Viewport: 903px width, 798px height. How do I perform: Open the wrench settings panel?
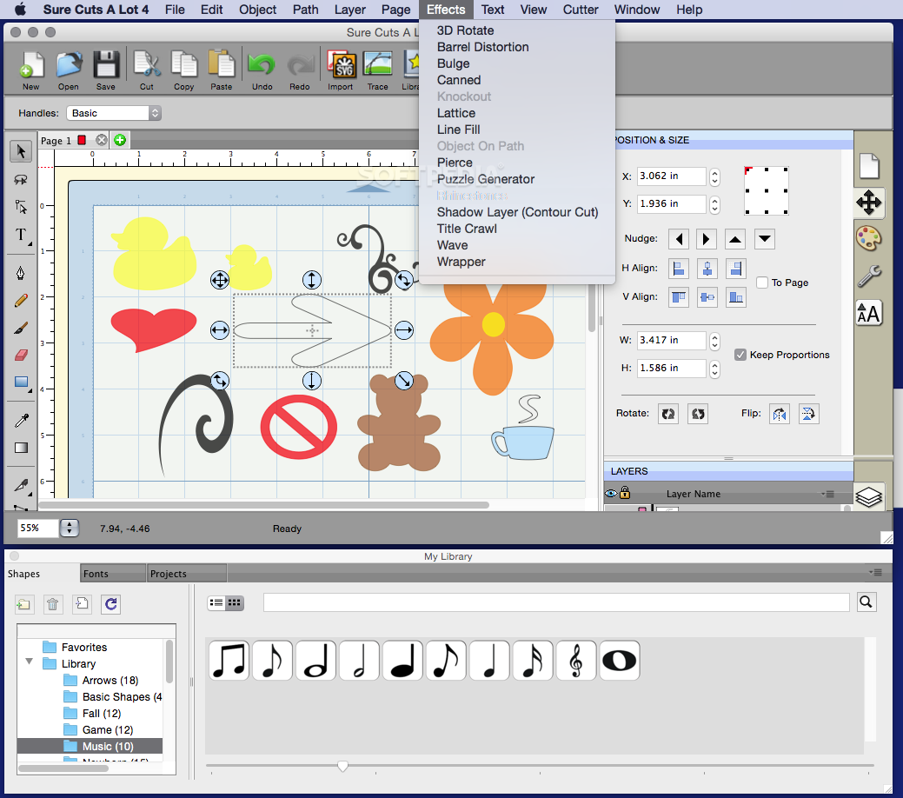[869, 276]
